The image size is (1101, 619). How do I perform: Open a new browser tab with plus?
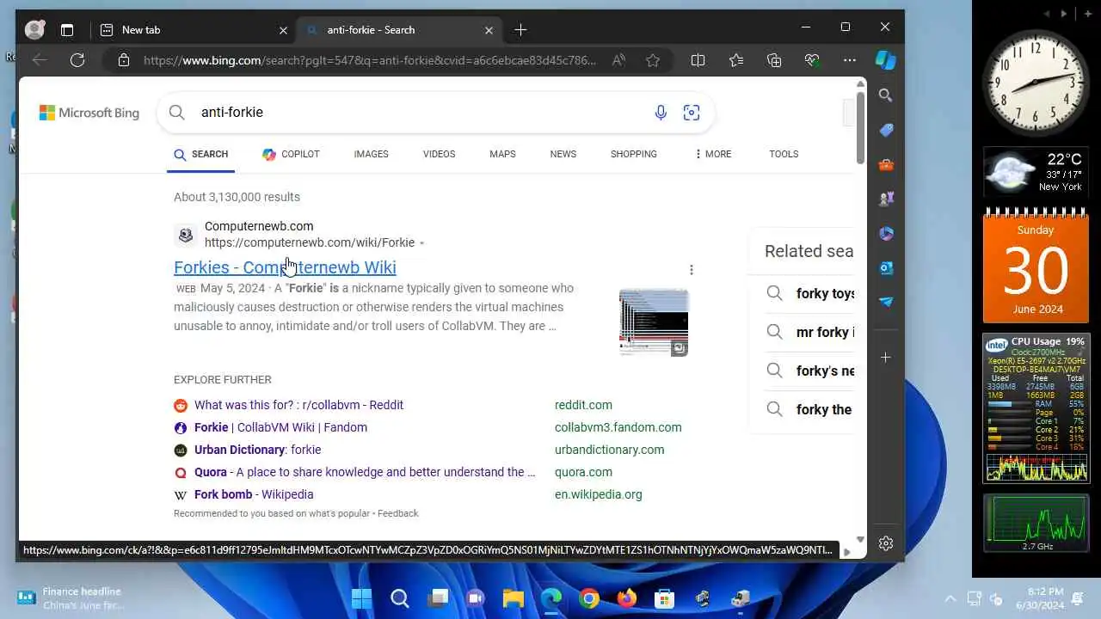[520, 30]
